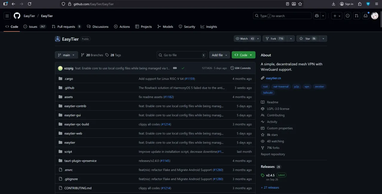Bookmark this page with the star icon

tap(300, 4)
